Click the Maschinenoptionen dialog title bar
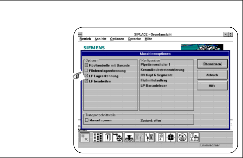The height and width of the screenshot is (158, 243). point(155,54)
